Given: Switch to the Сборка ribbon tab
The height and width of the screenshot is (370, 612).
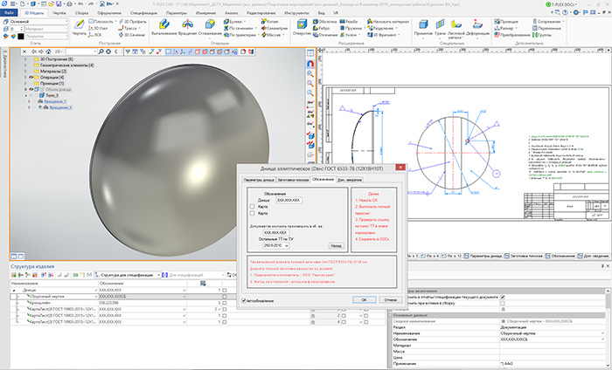Looking at the screenshot, I should tap(81, 13).
